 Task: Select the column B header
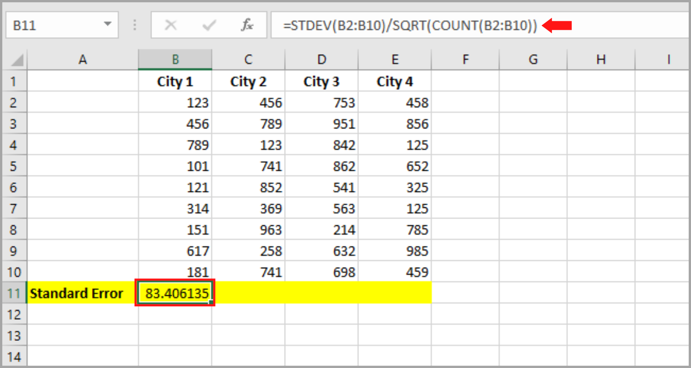click(x=175, y=59)
